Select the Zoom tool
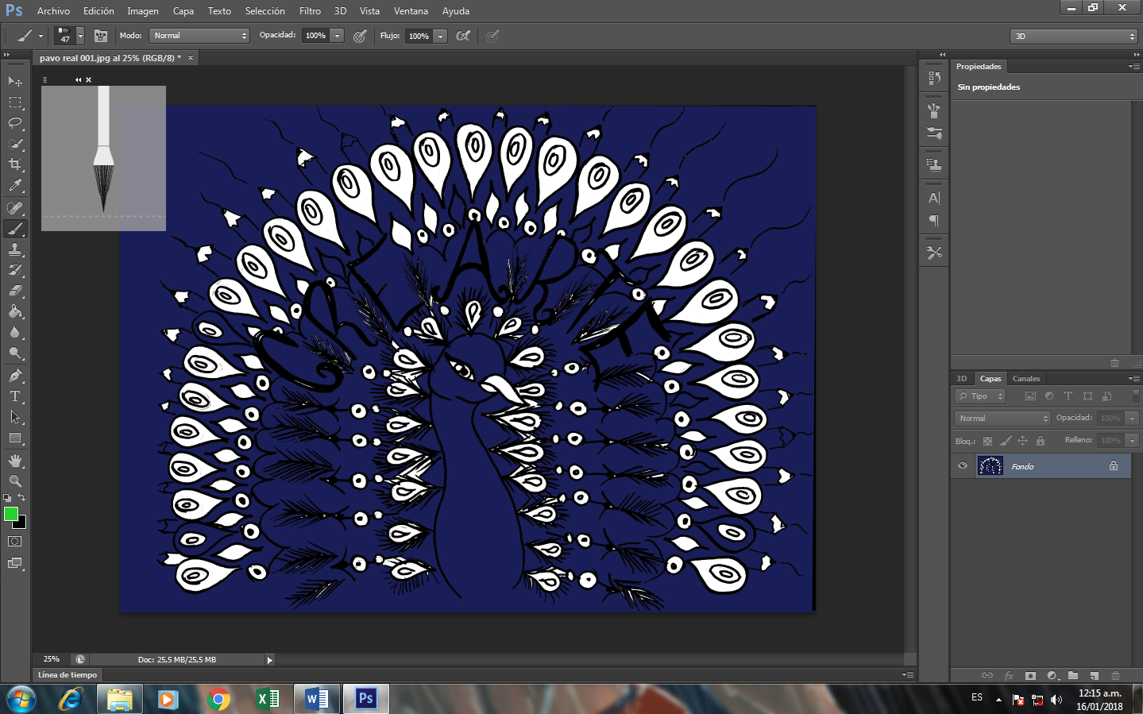The height and width of the screenshot is (714, 1143). click(15, 481)
